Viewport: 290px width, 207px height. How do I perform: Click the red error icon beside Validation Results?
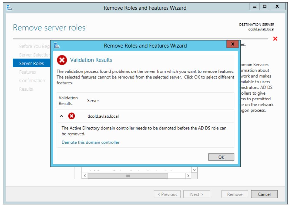62,60
